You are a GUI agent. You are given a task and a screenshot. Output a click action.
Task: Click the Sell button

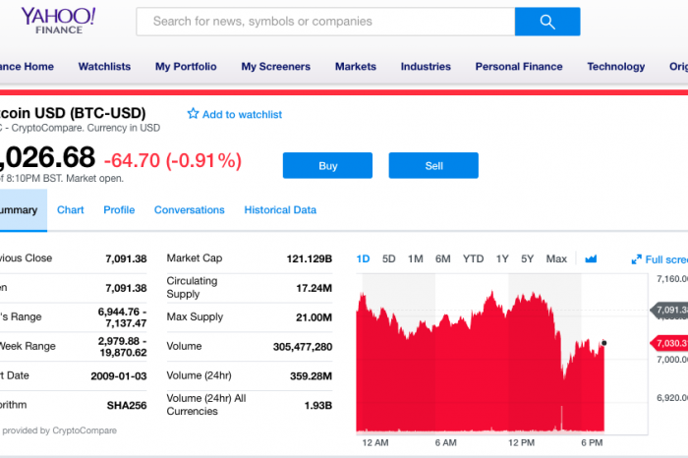pos(433,165)
